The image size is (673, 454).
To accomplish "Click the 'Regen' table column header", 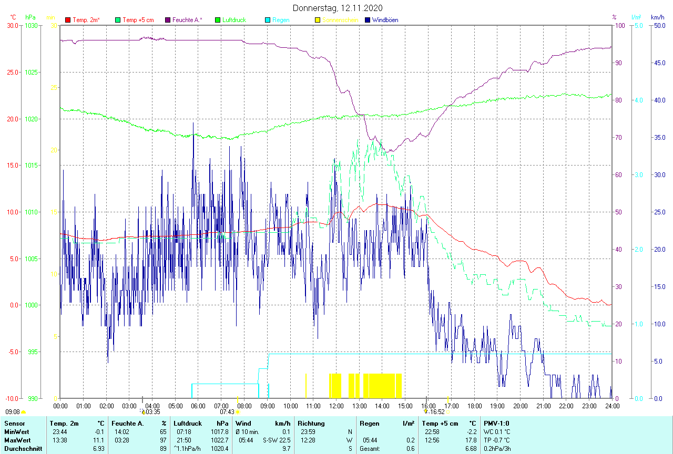I will (370, 424).
